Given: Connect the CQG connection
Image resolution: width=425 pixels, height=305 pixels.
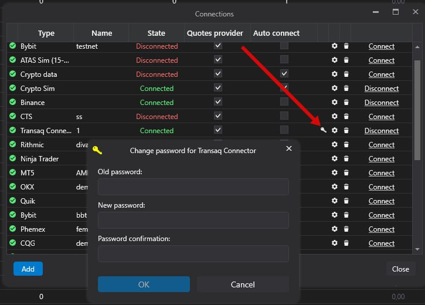Looking at the screenshot, I should pyautogui.click(x=382, y=243).
